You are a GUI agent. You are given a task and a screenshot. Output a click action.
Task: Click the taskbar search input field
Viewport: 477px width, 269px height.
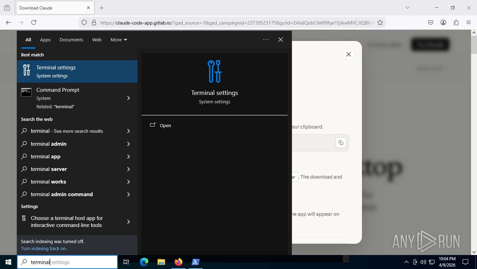pyautogui.click(x=67, y=262)
